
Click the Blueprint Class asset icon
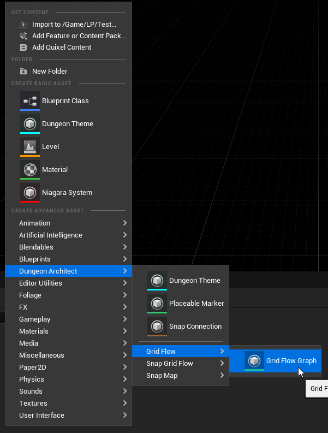(30, 101)
